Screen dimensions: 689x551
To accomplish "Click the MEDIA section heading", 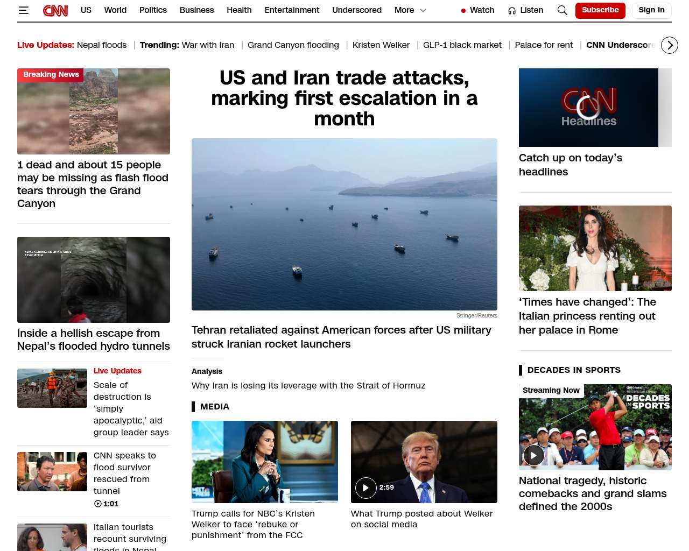I will point(215,406).
